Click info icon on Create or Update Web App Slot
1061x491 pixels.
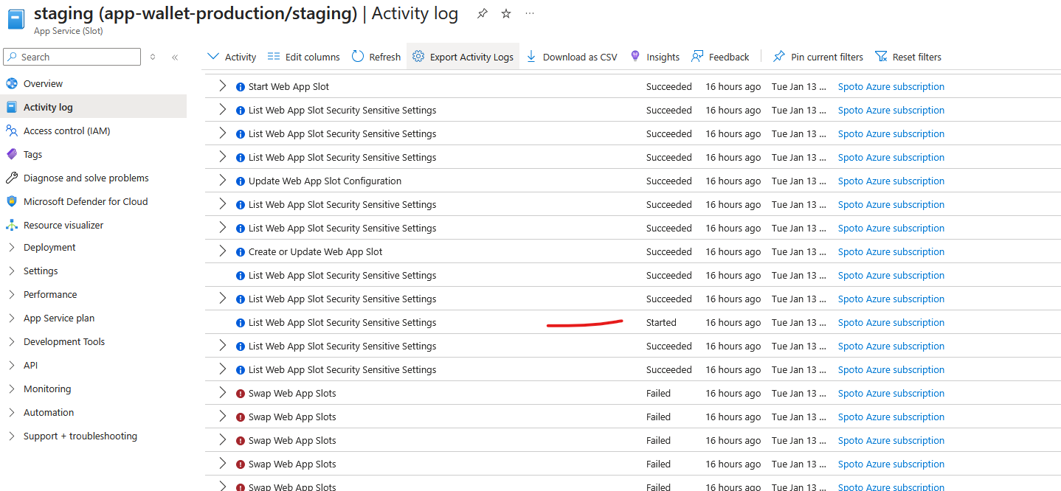[240, 252]
